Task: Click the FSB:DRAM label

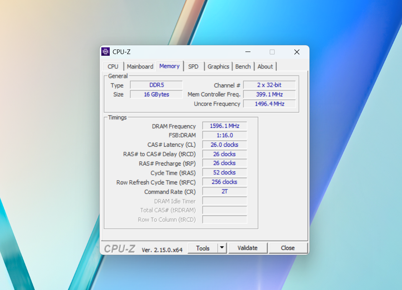Action: click(182, 135)
